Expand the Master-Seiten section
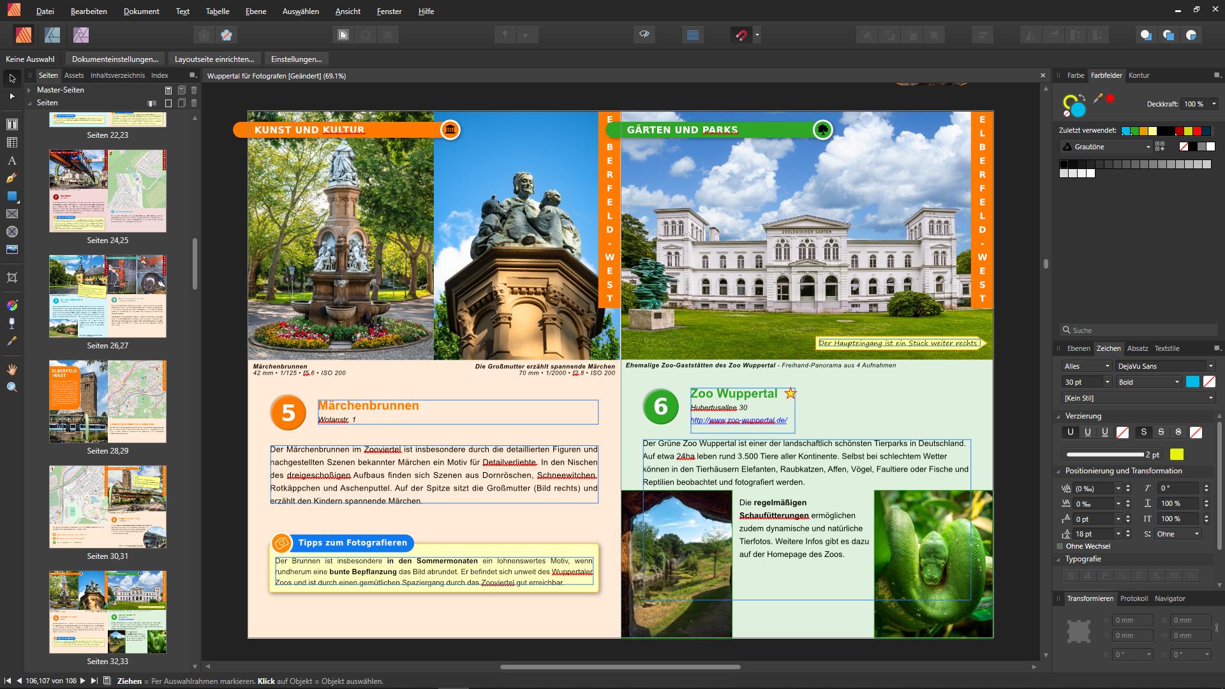The image size is (1225, 689). pyautogui.click(x=29, y=90)
